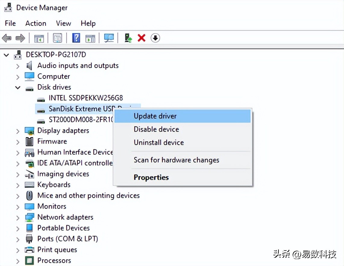
Task: Select Imaging devices label
Action: point(63,174)
